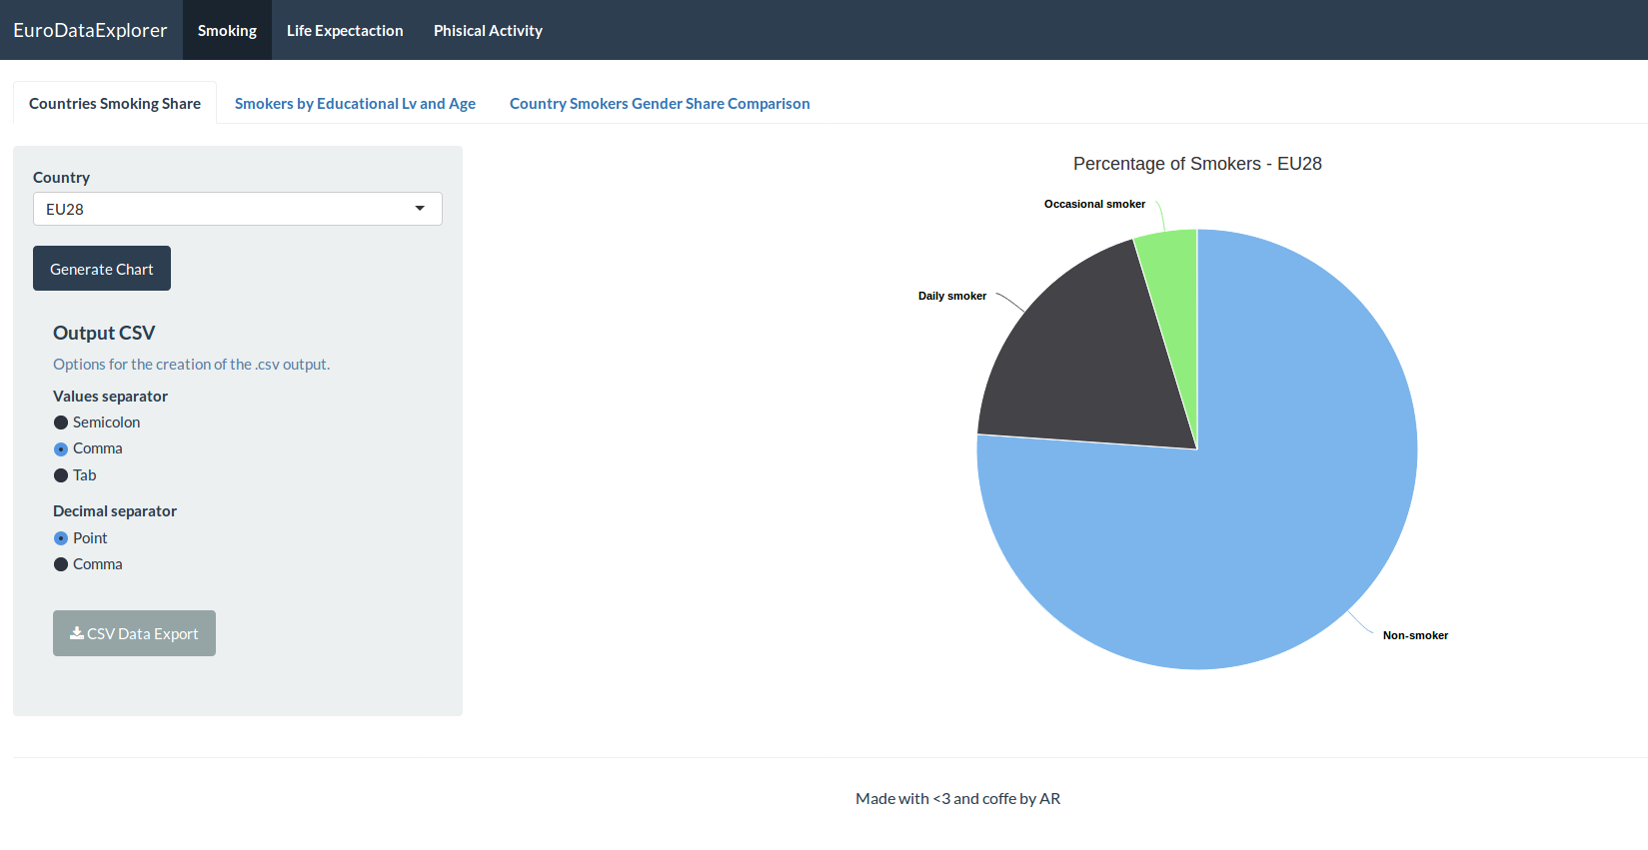Screen dimensions: 1648x850
Task: Click the Output CSV heading
Action: (x=104, y=333)
